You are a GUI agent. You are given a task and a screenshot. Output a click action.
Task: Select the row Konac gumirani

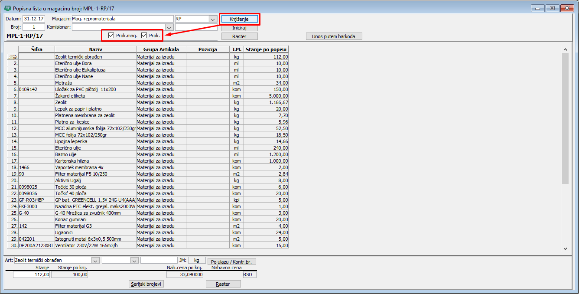[148, 219]
